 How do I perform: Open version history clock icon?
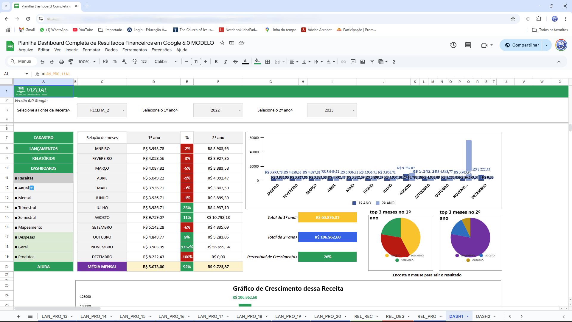coord(453,45)
